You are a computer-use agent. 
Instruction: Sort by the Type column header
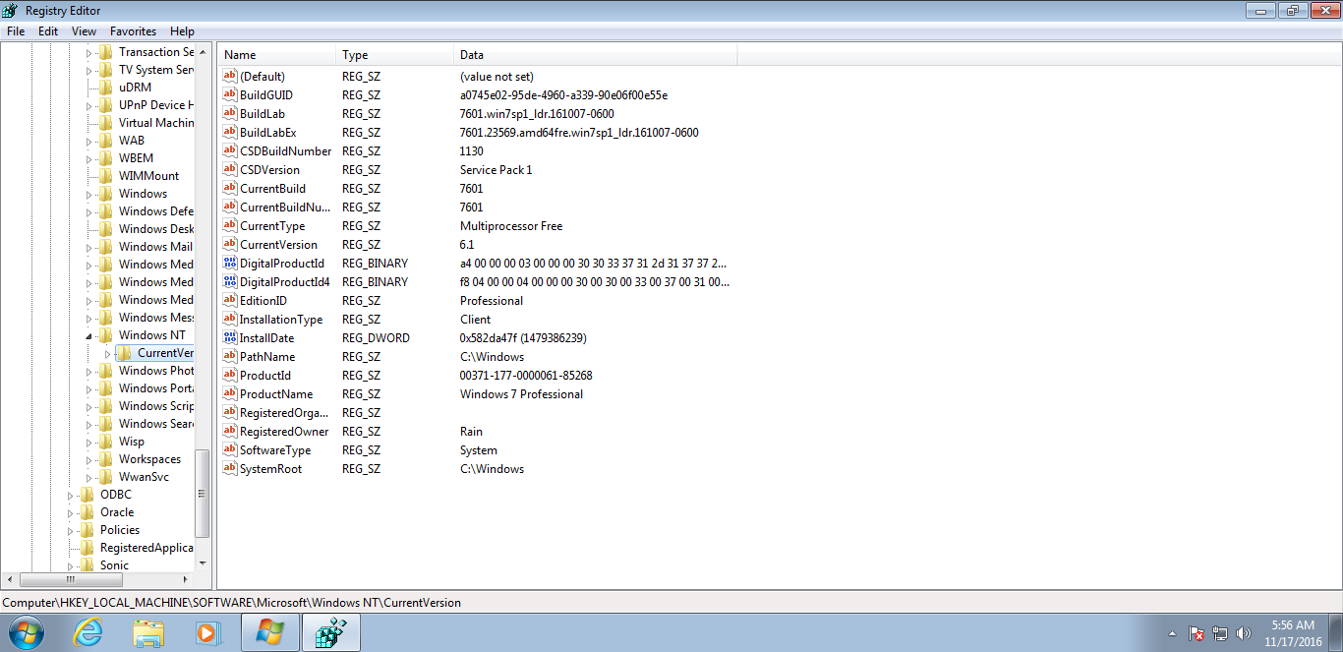(395, 55)
